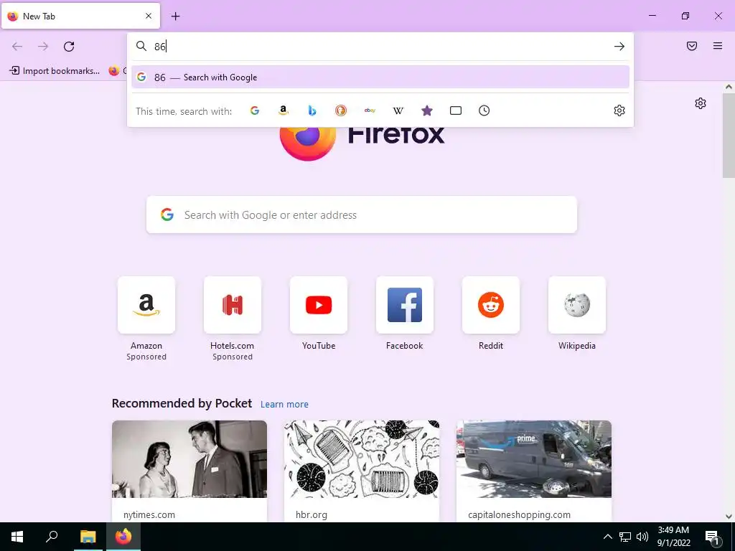
Task: Open Windows Start menu
Action: point(17,537)
